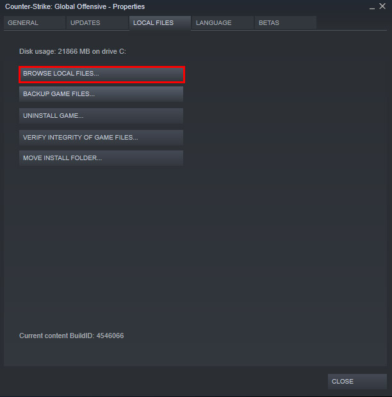Verify integrity of game files
The width and height of the screenshot is (392, 397).
click(101, 138)
